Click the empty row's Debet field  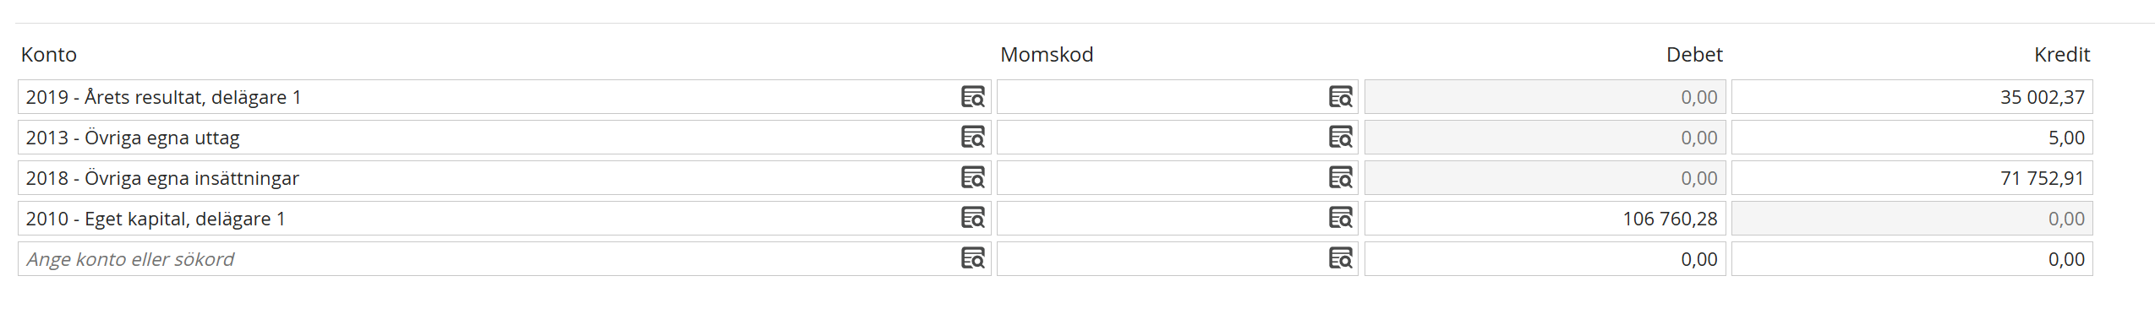pos(1545,259)
